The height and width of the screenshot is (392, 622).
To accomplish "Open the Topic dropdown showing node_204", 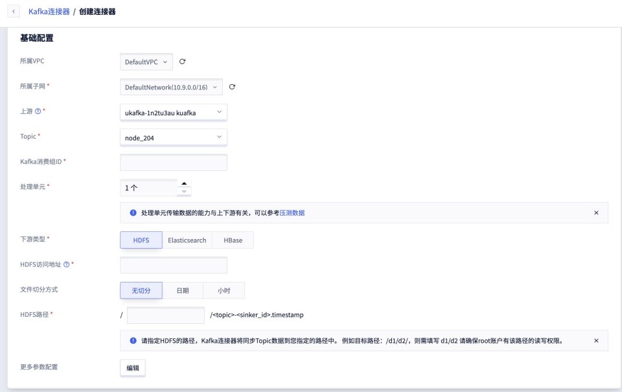I will point(174,137).
